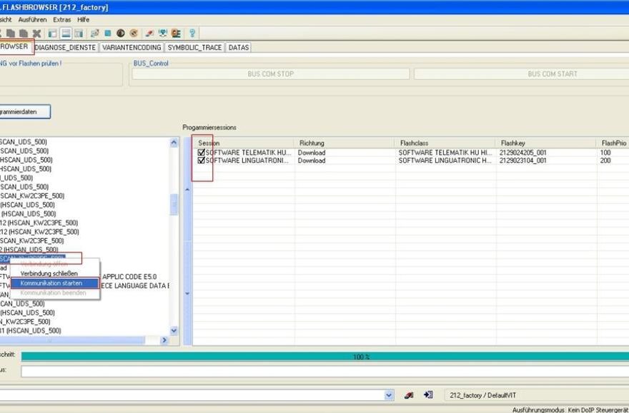Select tree row APPLIC CODE E5.0

(129, 277)
